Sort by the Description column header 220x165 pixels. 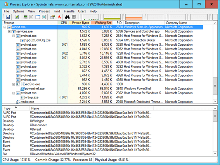click(x=144, y=23)
